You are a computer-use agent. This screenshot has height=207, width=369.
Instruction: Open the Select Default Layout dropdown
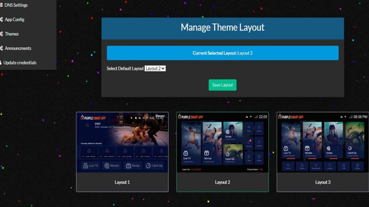(x=155, y=68)
